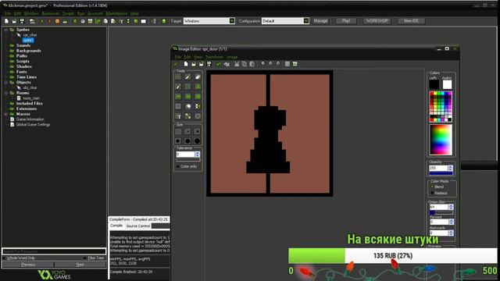This screenshot has height=281, width=500.
Task: Select the Text tool
Action: [178, 116]
